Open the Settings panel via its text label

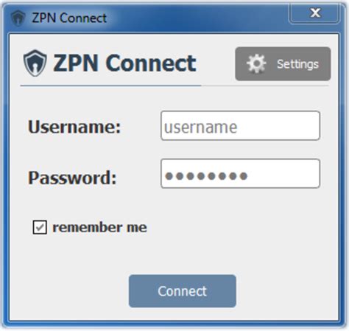click(x=297, y=64)
